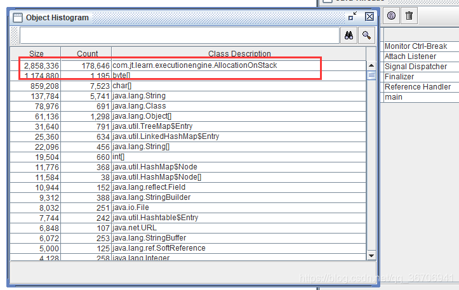Click the size value 2,858,336

click(x=41, y=66)
